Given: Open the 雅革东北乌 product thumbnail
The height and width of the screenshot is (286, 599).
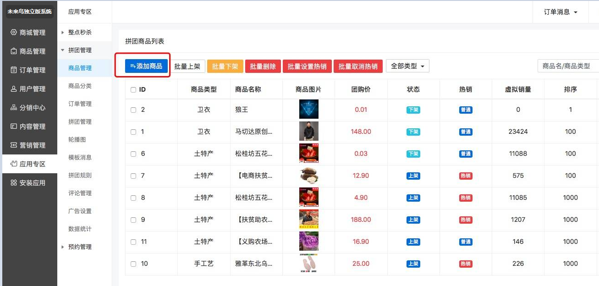Looking at the screenshot, I should point(308,264).
